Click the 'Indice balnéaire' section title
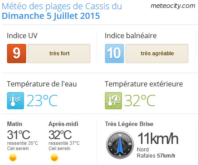Screen dimensions: 198x165 point(131,36)
